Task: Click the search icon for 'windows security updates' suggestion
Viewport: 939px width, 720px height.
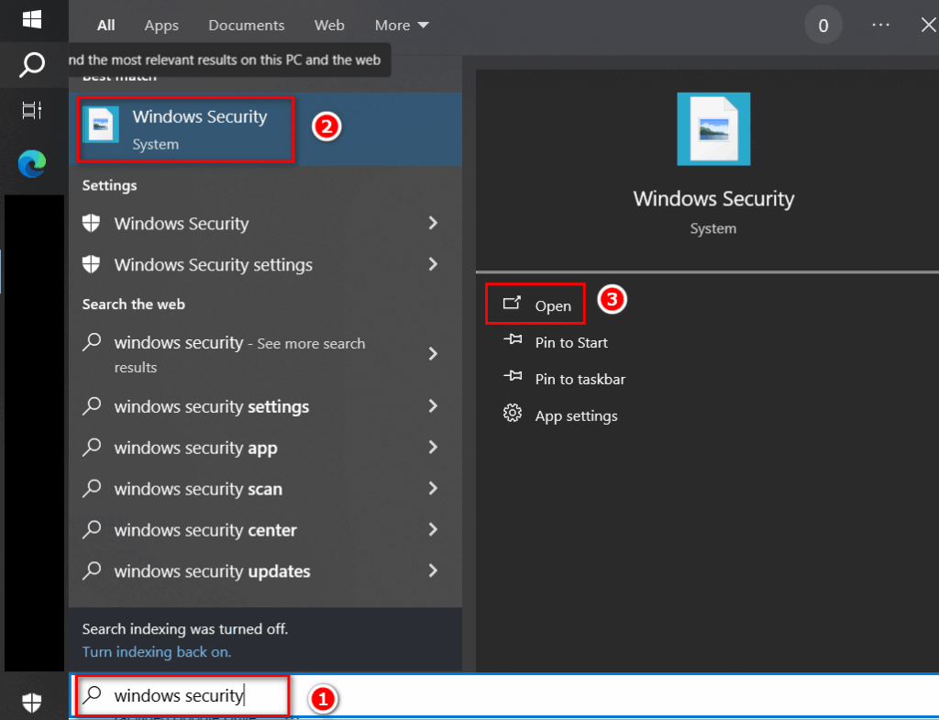Action: click(x=92, y=570)
